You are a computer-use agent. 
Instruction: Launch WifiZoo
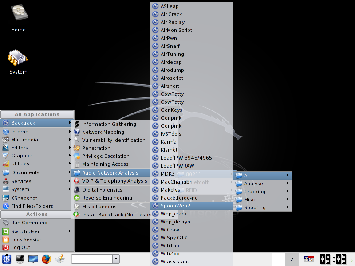(192, 254)
